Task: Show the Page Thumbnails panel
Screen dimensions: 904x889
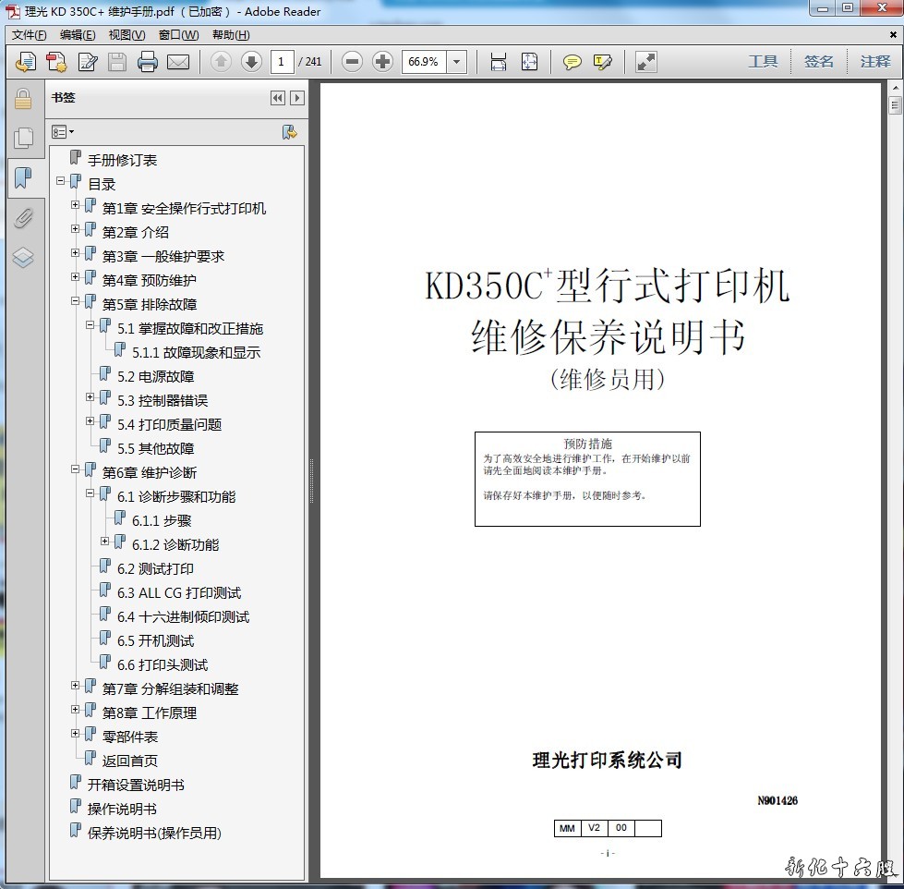Action: pos(23,139)
